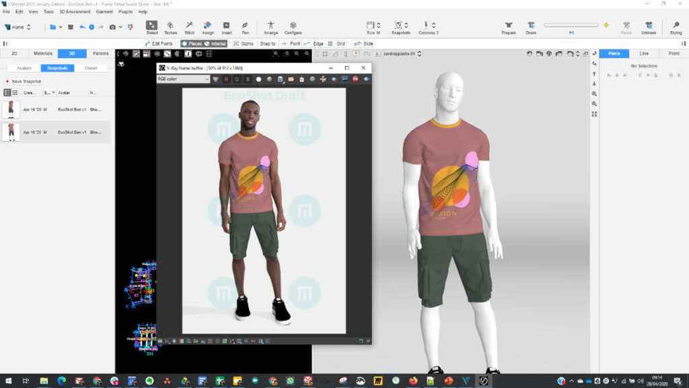689x388 pixels.
Task: Open the Styling tool
Action: [675, 27]
